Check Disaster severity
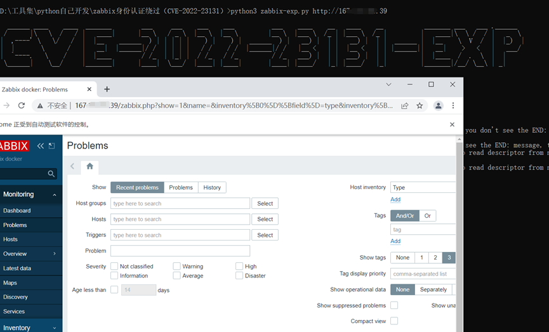The image size is (549, 332). coord(239,276)
